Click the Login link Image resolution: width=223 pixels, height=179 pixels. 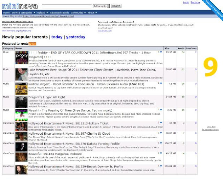pyautogui.click(x=186, y=2)
